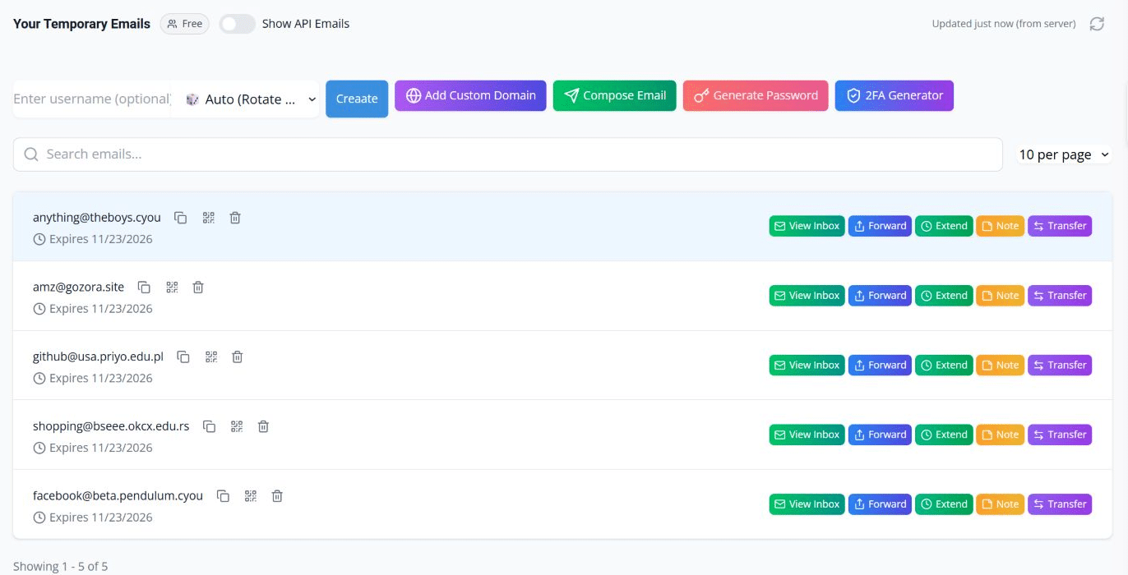Delete the github@usa.priyo.edu.pl email
The height and width of the screenshot is (575, 1128).
pos(238,356)
